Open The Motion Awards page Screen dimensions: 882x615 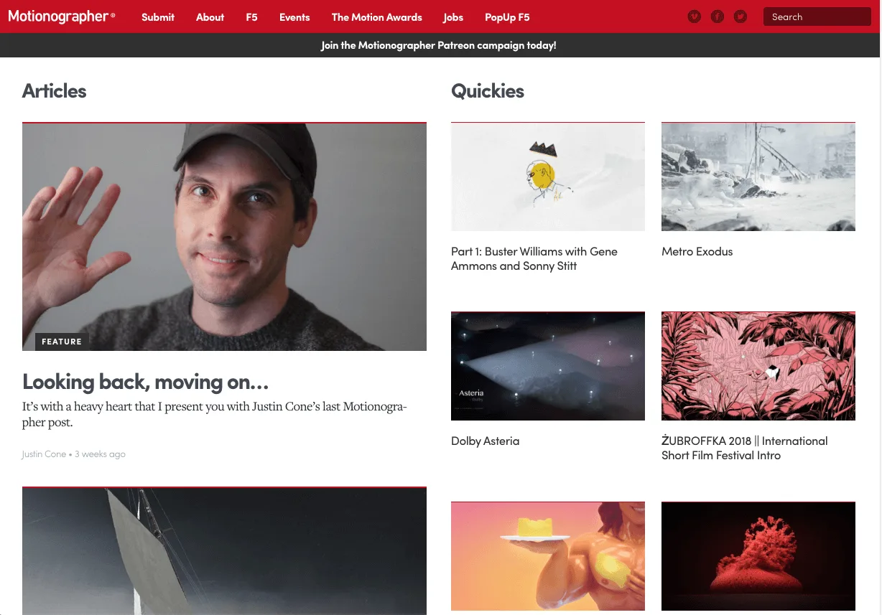[377, 17]
